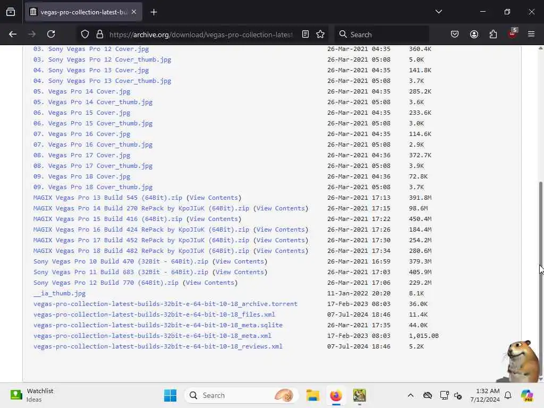Image resolution: width=544 pixels, height=408 pixels.
Task: Open a new browser tab
Action: [x=154, y=12]
